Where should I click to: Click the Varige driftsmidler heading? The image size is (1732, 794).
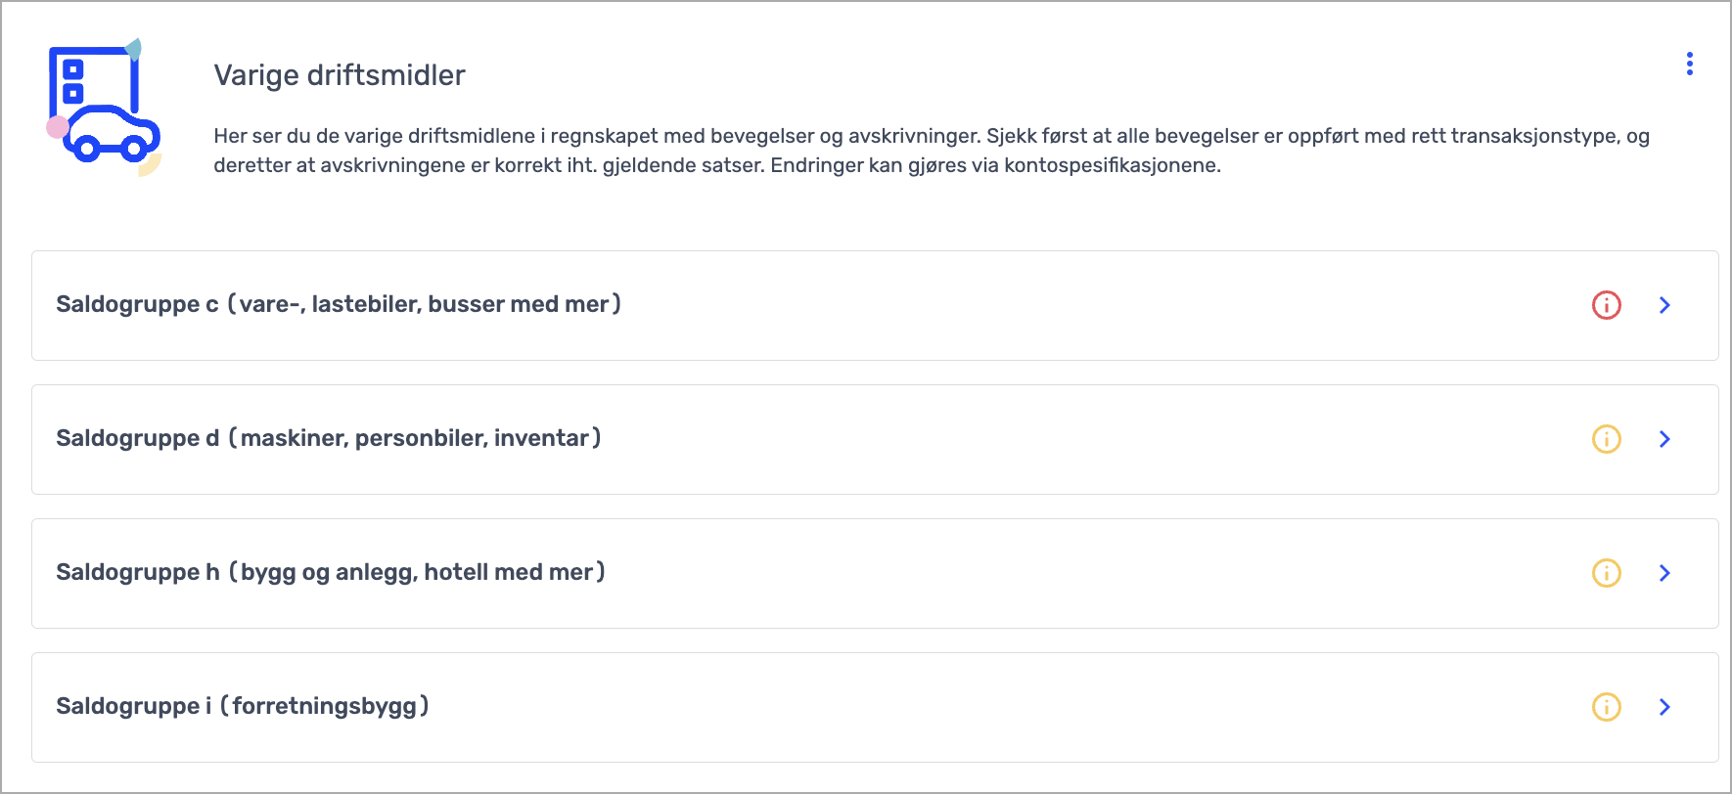(x=340, y=75)
